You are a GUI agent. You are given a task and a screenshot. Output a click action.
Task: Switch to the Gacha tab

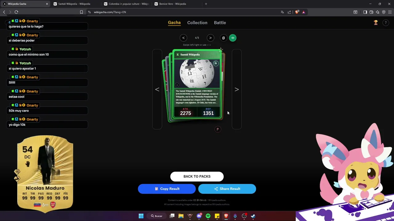tap(174, 23)
